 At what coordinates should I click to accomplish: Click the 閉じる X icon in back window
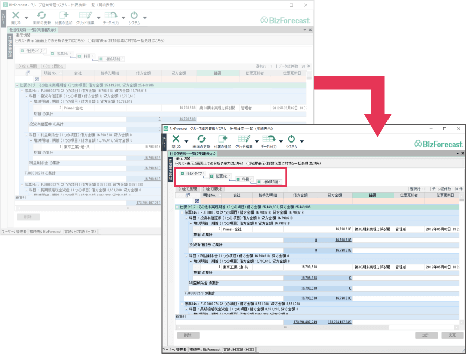coord(16,15)
